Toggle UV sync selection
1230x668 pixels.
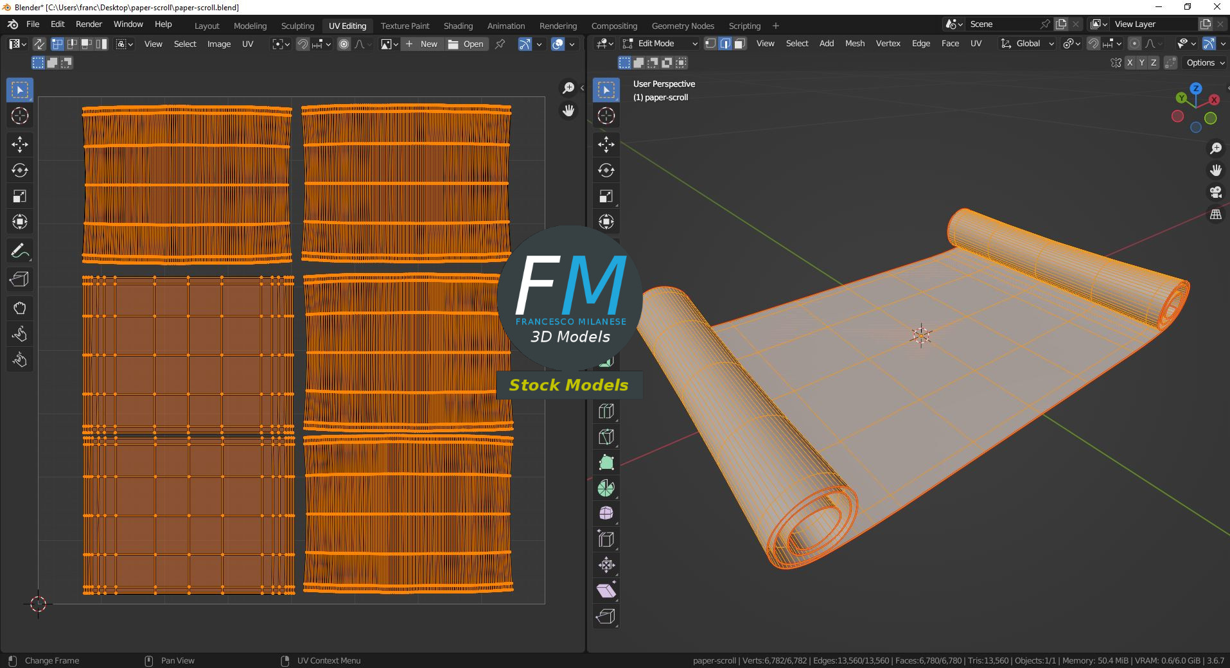pos(39,44)
